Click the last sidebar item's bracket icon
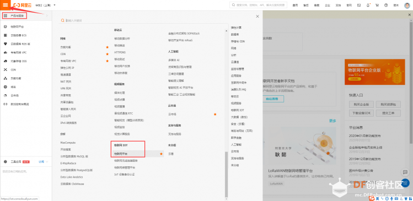413x201 pixels. 6,104
